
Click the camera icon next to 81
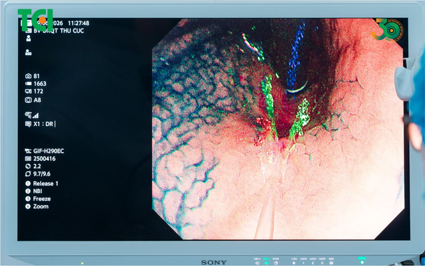tap(28, 76)
